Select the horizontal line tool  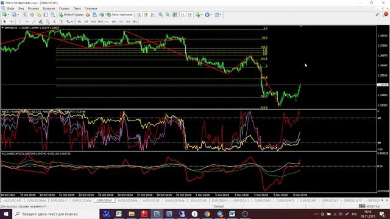coord(27,22)
